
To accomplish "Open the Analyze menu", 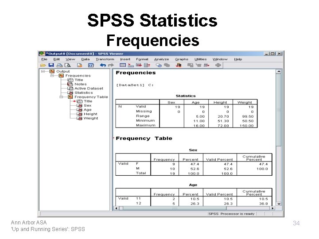I will click(x=162, y=59).
